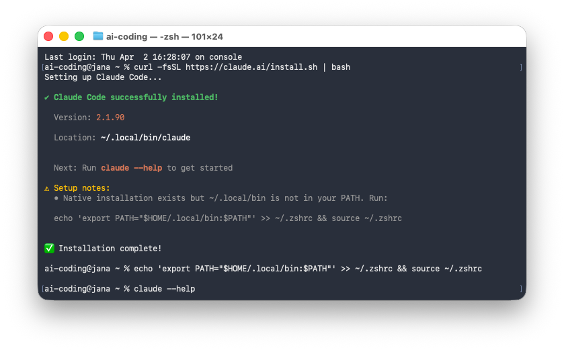Click the green checkbox emoji before Installation complete
The image size is (564, 350).
click(x=49, y=249)
